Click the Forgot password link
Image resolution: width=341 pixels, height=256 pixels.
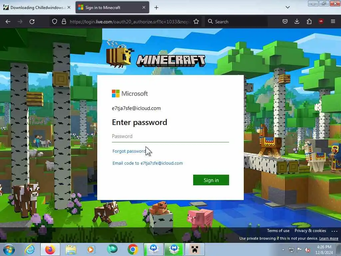130,151
